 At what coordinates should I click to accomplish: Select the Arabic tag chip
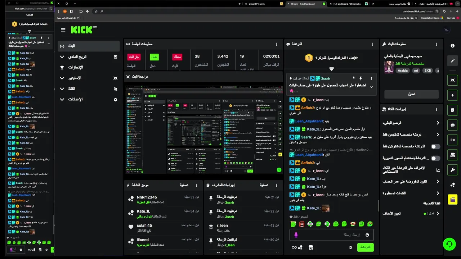click(403, 71)
